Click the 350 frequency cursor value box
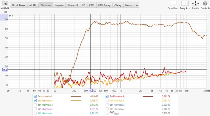This screenshot has width=210, height=116. tap(90, 91)
